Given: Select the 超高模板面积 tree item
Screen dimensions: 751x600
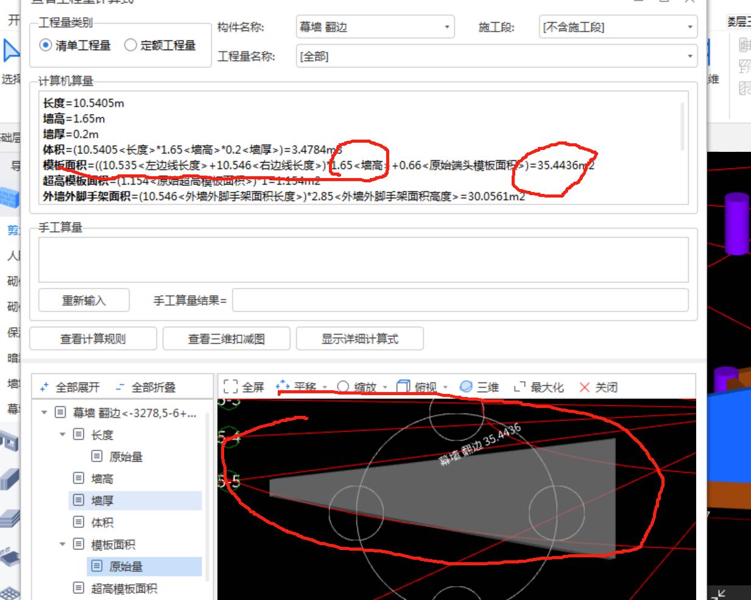Looking at the screenshot, I should click(x=124, y=588).
